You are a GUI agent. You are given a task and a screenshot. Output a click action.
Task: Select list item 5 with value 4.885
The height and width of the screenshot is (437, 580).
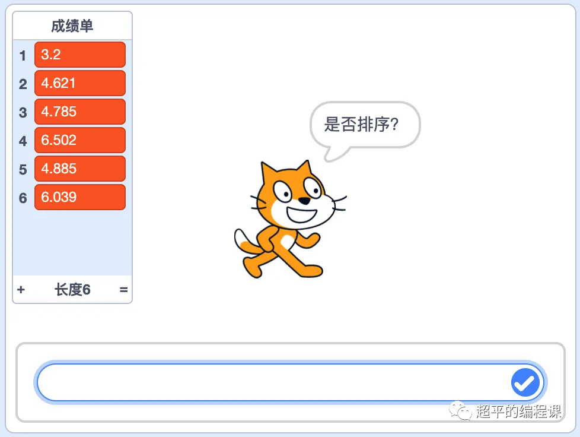[80, 169]
